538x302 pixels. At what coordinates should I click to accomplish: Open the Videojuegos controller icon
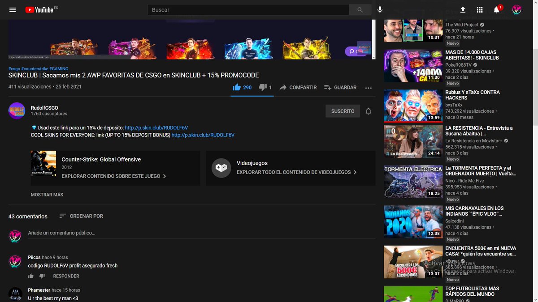[221, 168]
